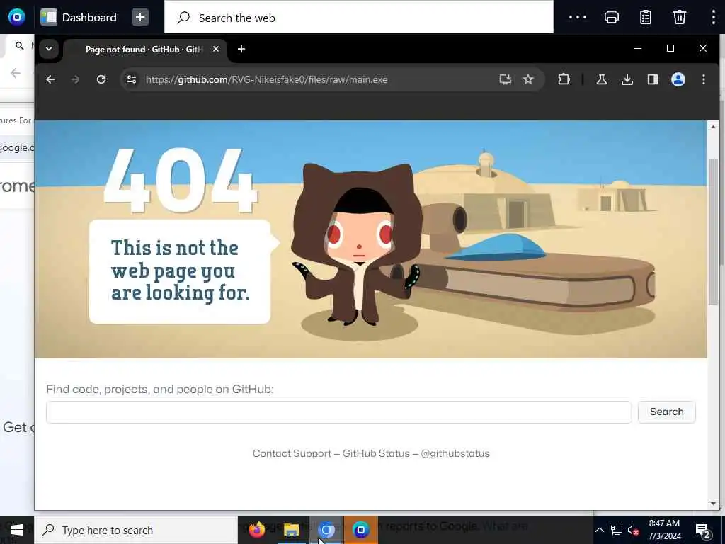The image size is (725, 544).
Task: Open File Explorer from the taskbar
Action: click(x=291, y=530)
